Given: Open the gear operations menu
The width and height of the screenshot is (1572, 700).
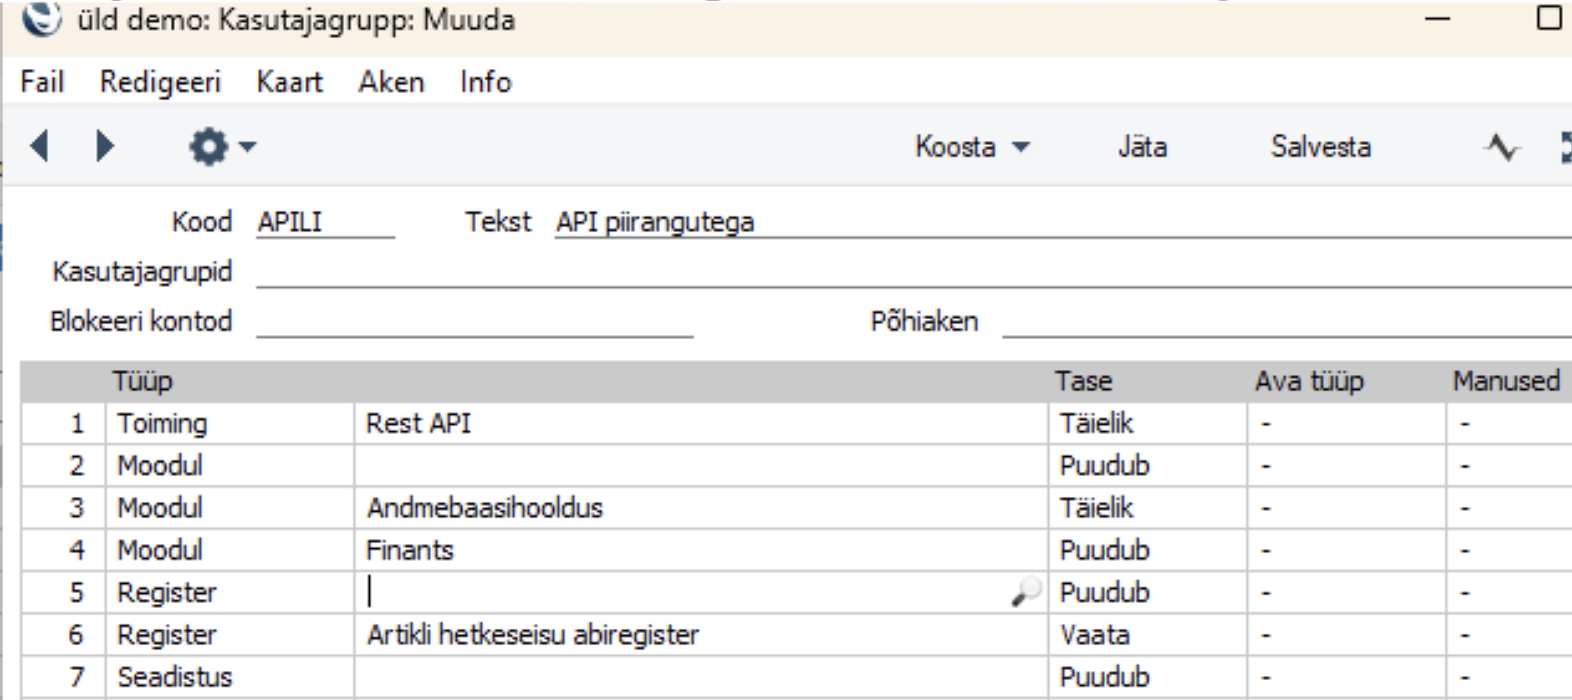Looking at the screenshot, I should [221, 147].
